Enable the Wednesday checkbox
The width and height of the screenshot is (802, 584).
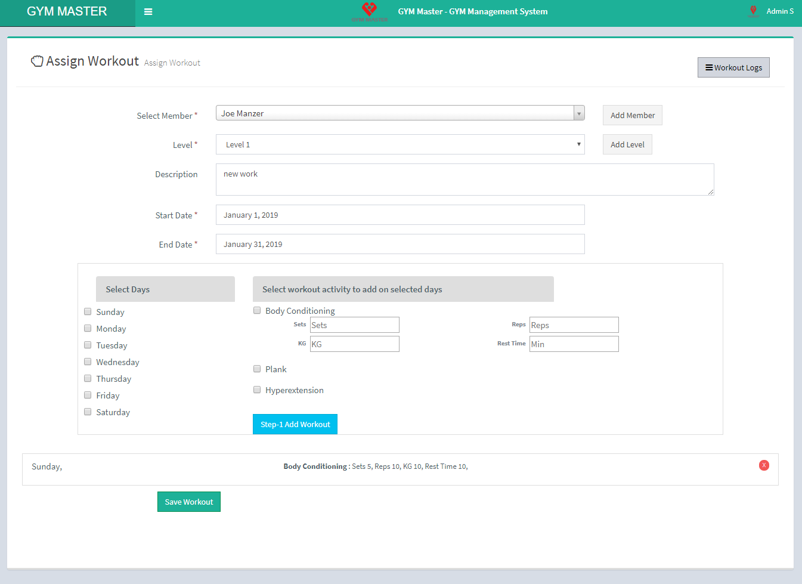88,361
